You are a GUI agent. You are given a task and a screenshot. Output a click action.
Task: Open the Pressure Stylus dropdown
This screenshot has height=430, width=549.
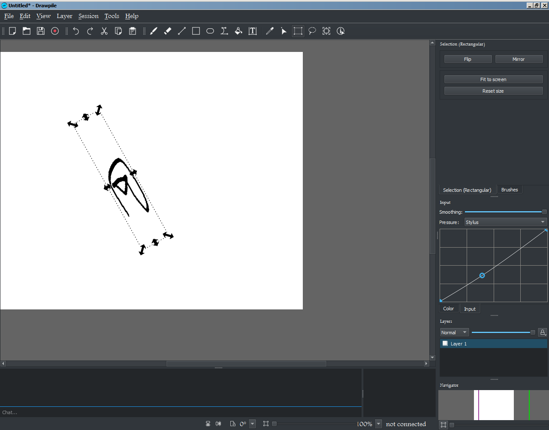[506, 222]
